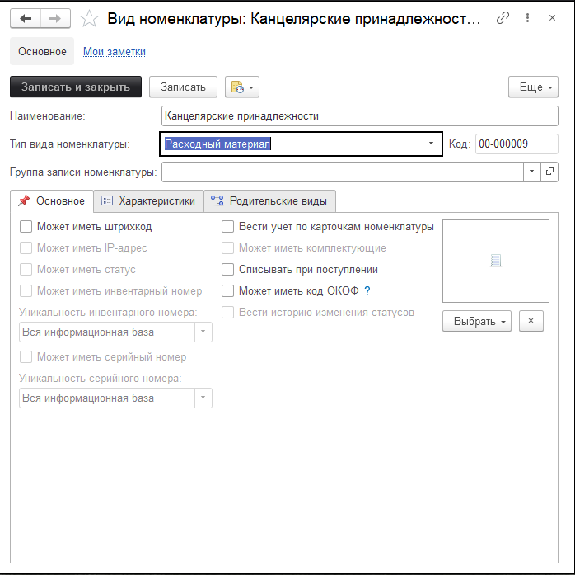Expand Уникальность инвентарного номера dropdown
The image size is (575, 575).
tap(203, 332)
